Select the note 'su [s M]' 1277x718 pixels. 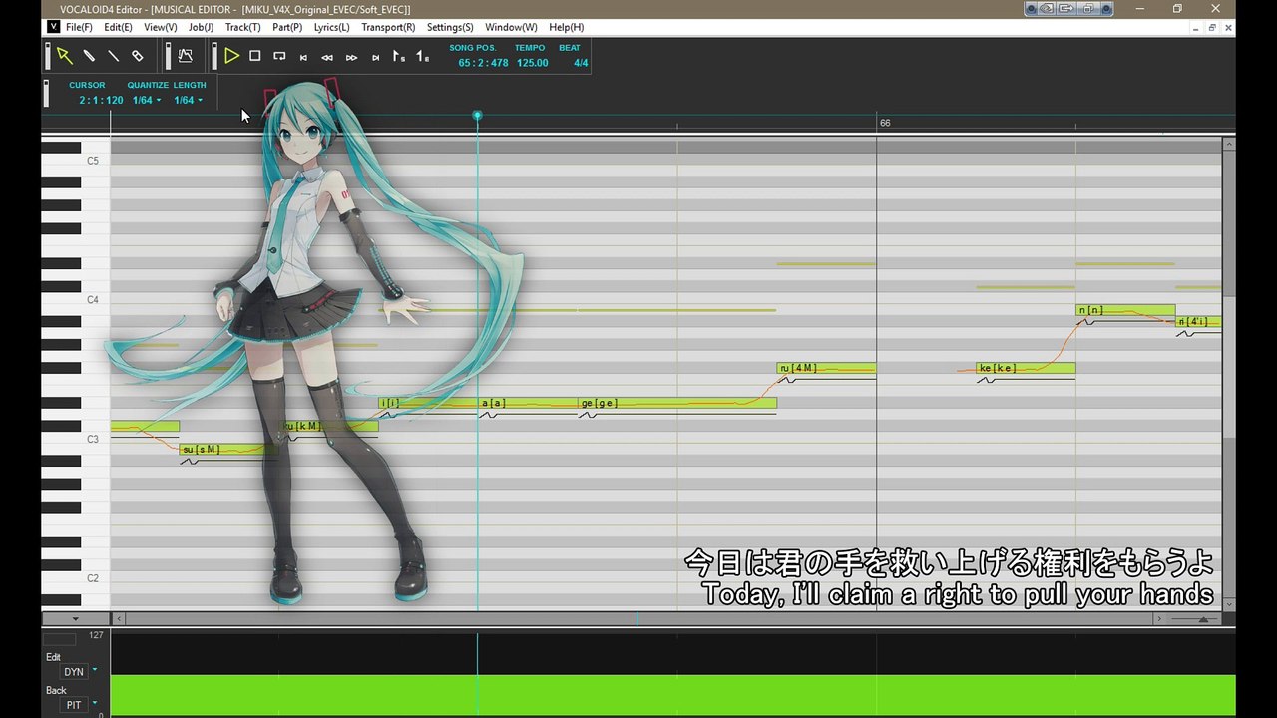click(x=228, y=450)
